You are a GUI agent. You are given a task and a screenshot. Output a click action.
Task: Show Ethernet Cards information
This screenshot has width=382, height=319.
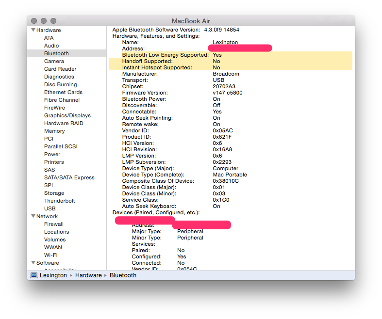coord(63,92)
